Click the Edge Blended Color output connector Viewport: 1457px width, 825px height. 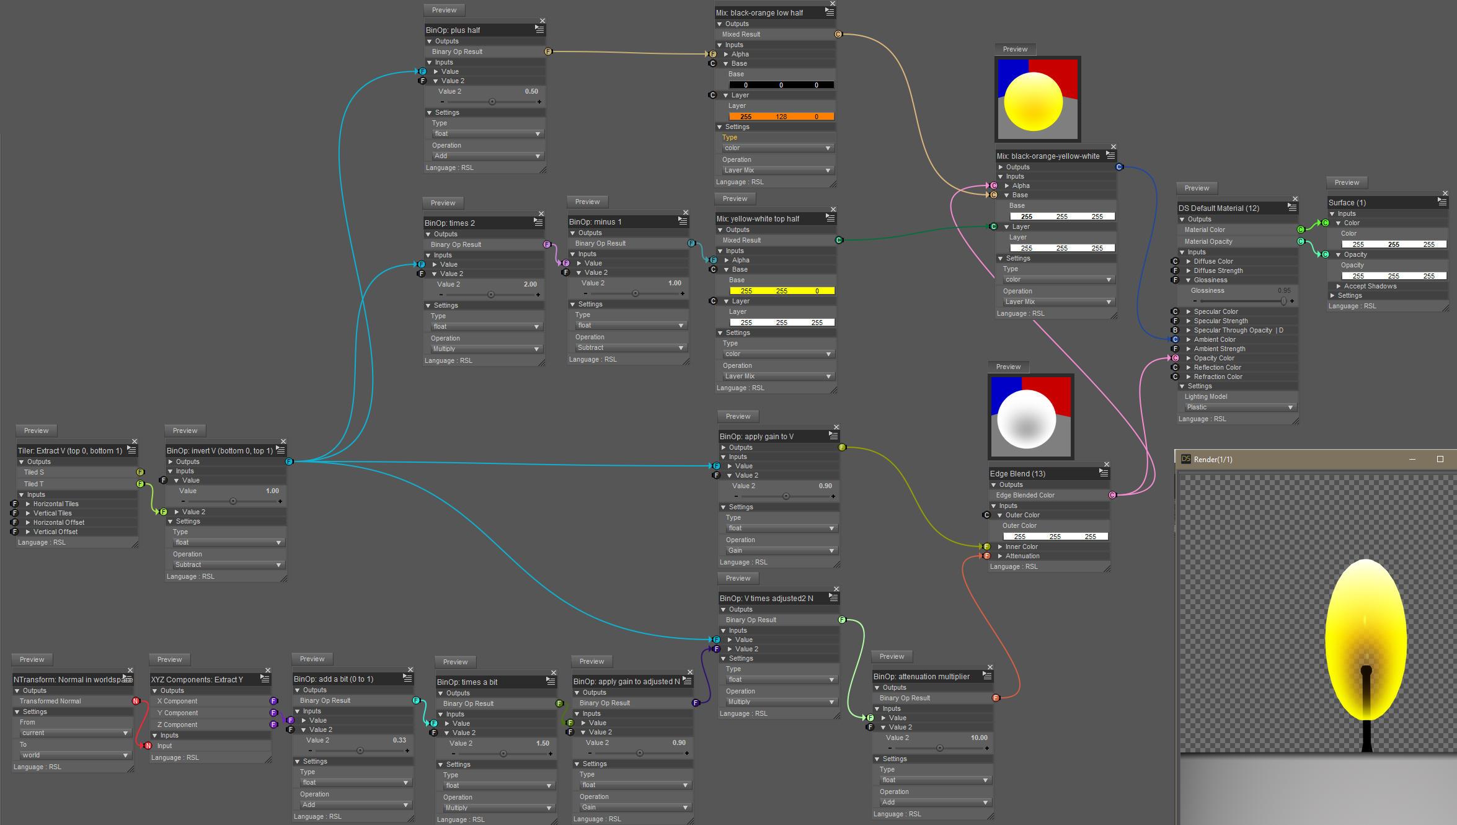pos(1112,495)
